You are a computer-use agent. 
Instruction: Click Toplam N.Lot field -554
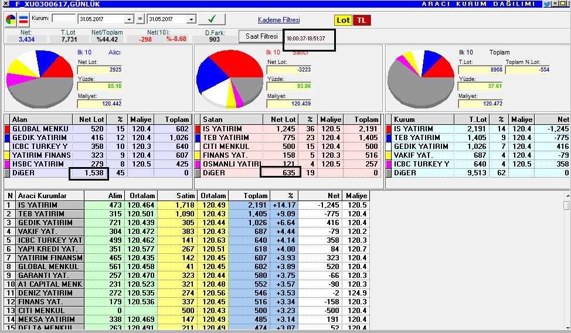(528, 70)
